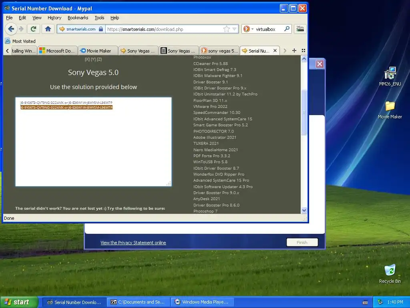Close the Serial Number tab

[275, 51]
